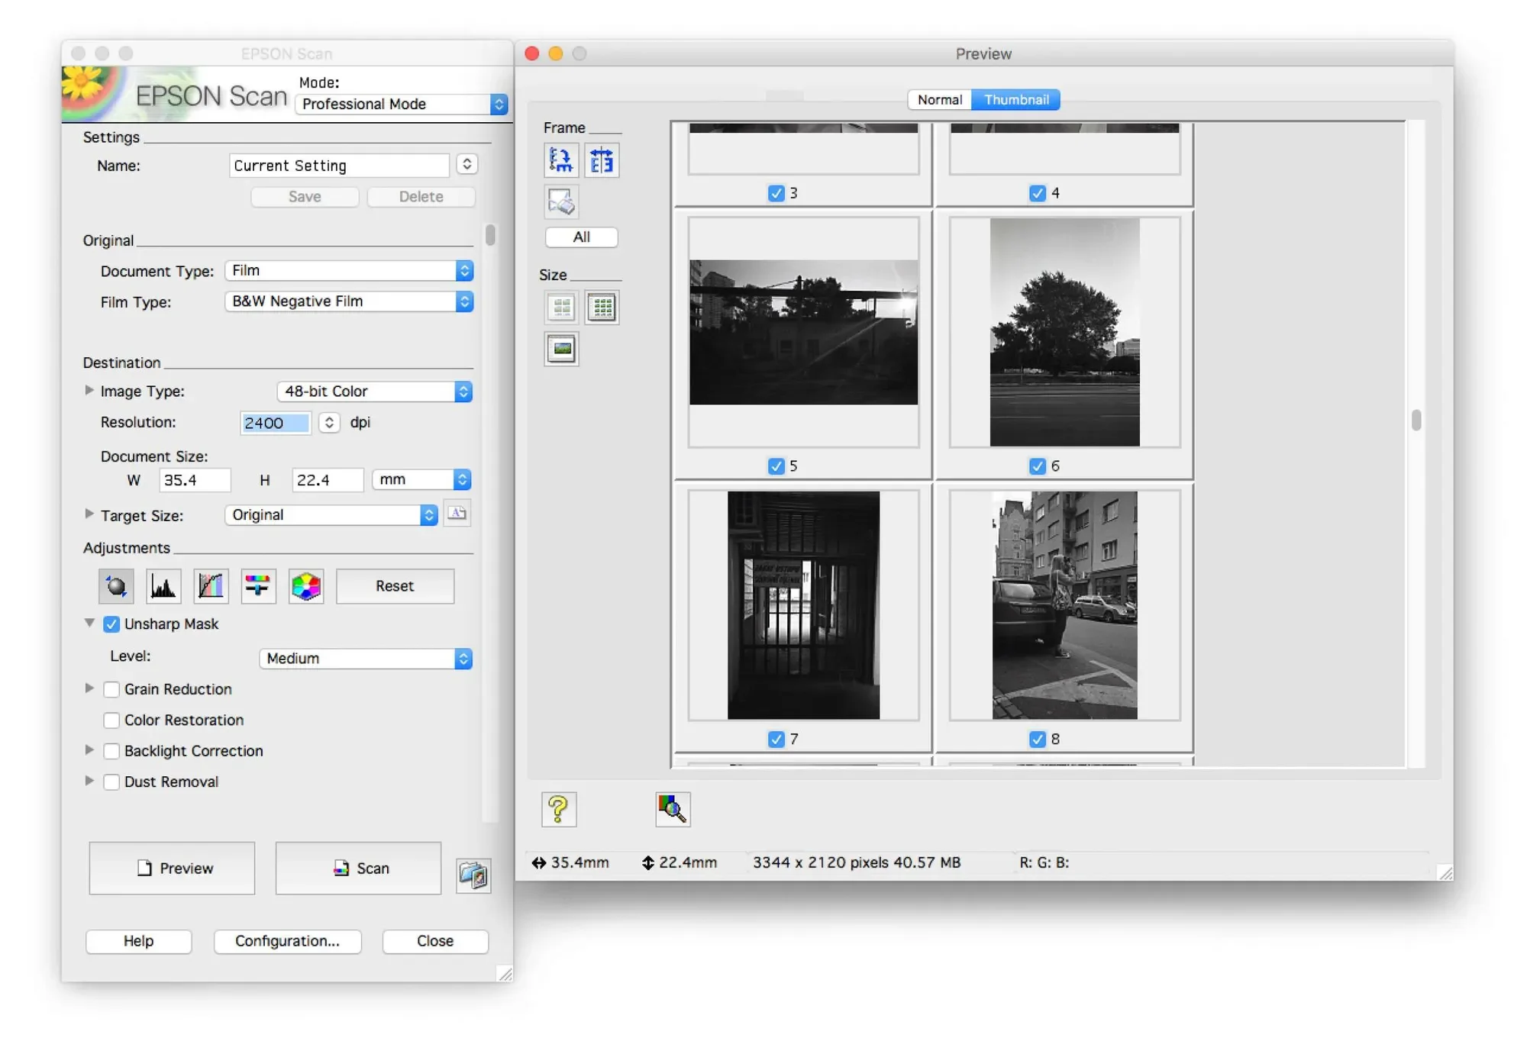
Task: Open the Tone Correction curve icon
Action: tap(211, 586)
